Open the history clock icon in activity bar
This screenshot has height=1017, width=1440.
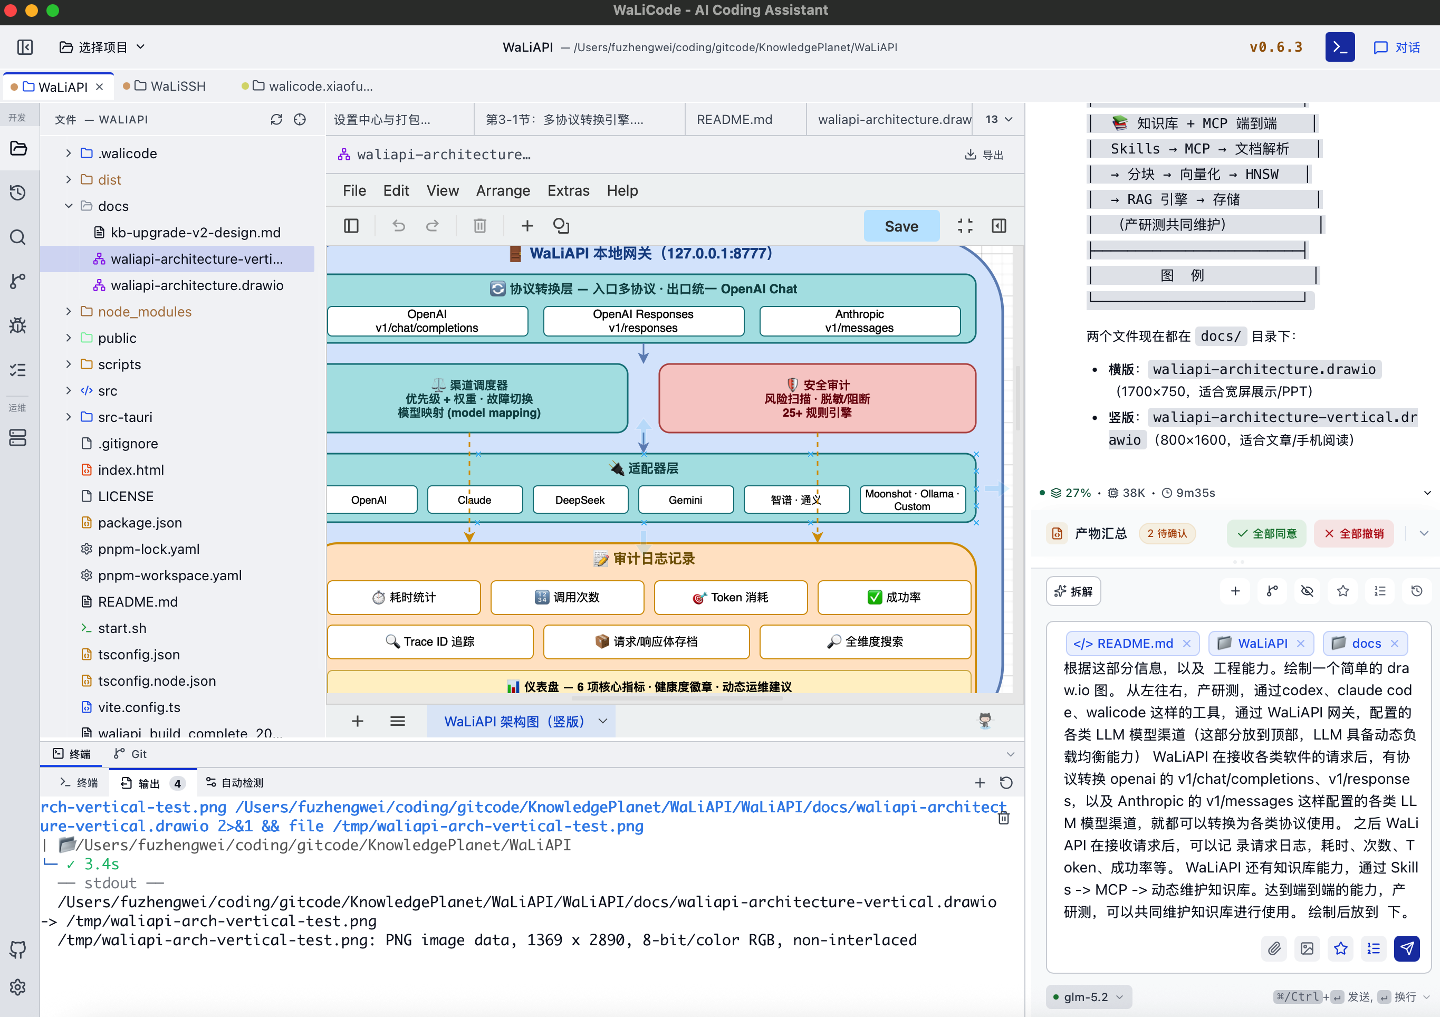pos(18,193)
